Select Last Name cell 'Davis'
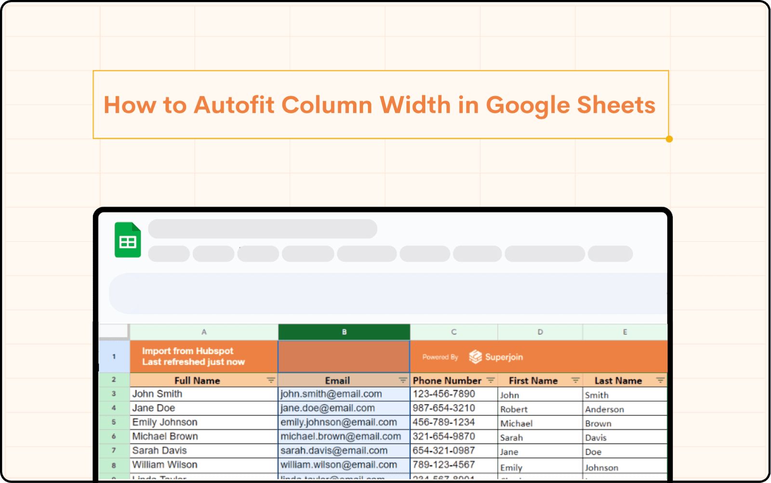Image resolution: width=771 pixels, height=483 pixels. pyautogui.click(x=625, y=437)
